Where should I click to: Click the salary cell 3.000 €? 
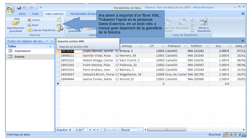220,65
